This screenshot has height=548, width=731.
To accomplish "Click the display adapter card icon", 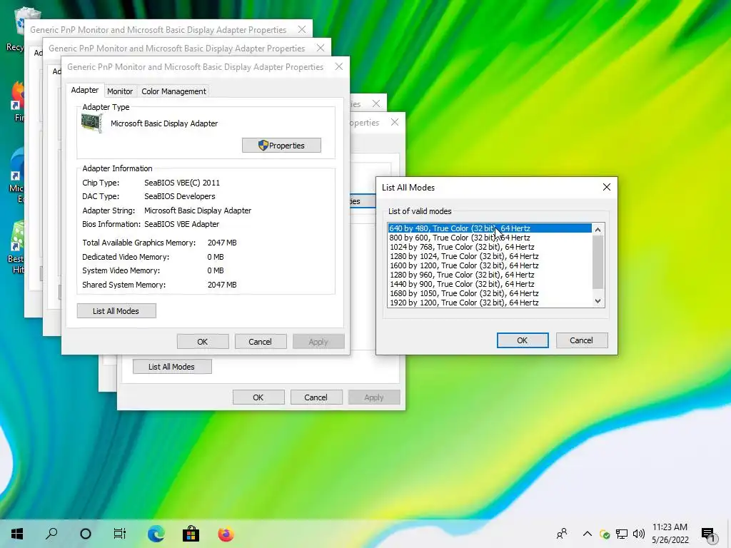I will point(92,123).
